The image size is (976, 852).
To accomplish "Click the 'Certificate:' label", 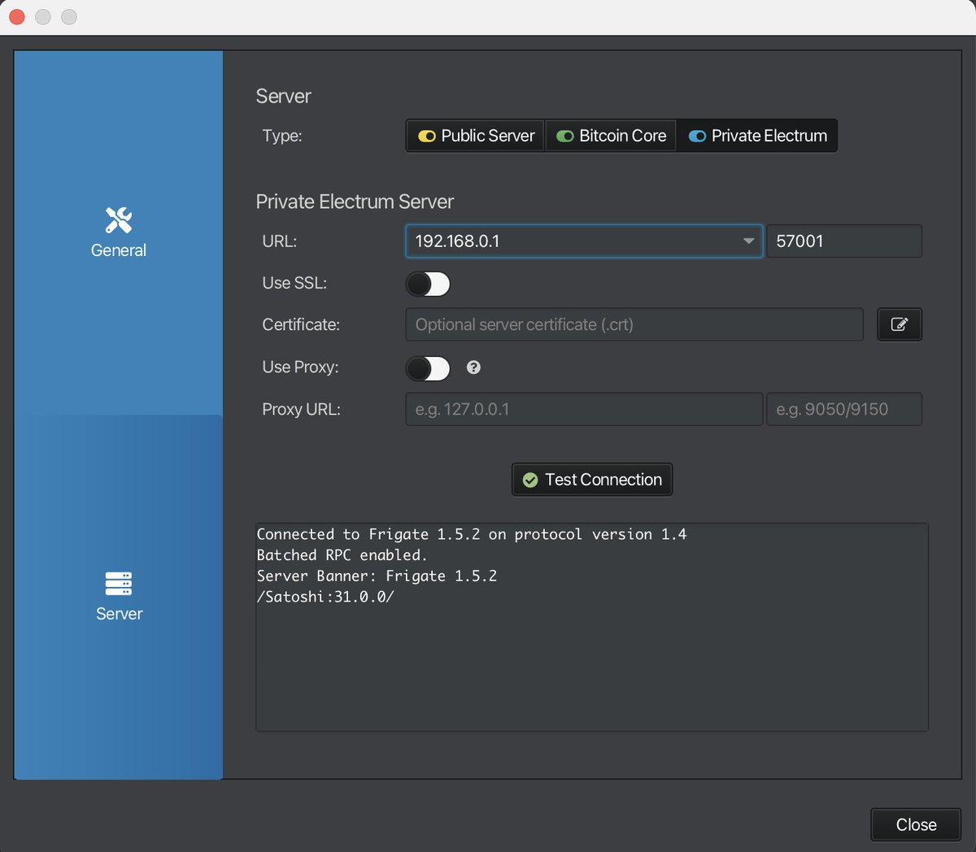I will click(x=301, y=324).
